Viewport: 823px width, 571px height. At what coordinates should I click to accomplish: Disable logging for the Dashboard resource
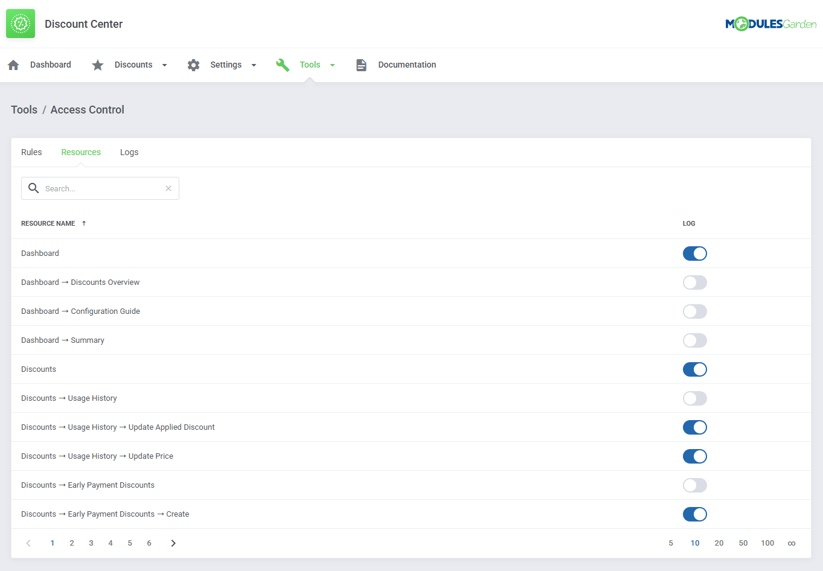[694, 254]
